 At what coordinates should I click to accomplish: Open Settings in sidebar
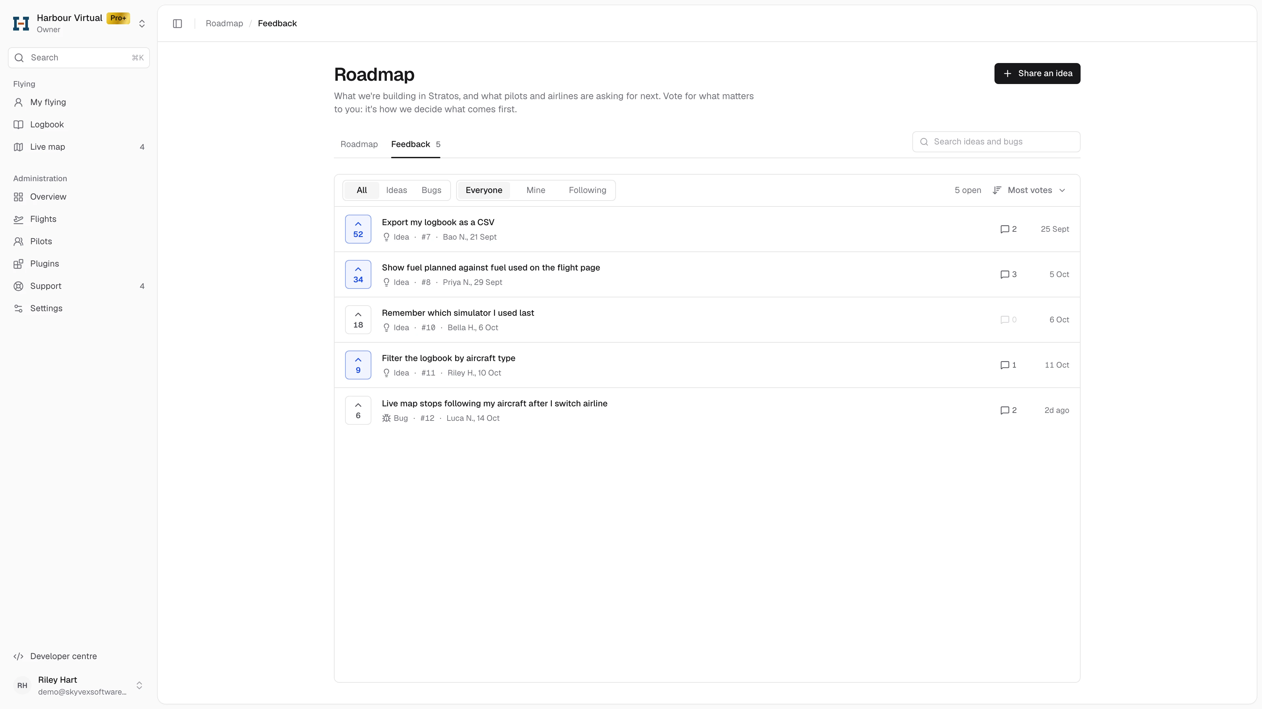(79, 308)
